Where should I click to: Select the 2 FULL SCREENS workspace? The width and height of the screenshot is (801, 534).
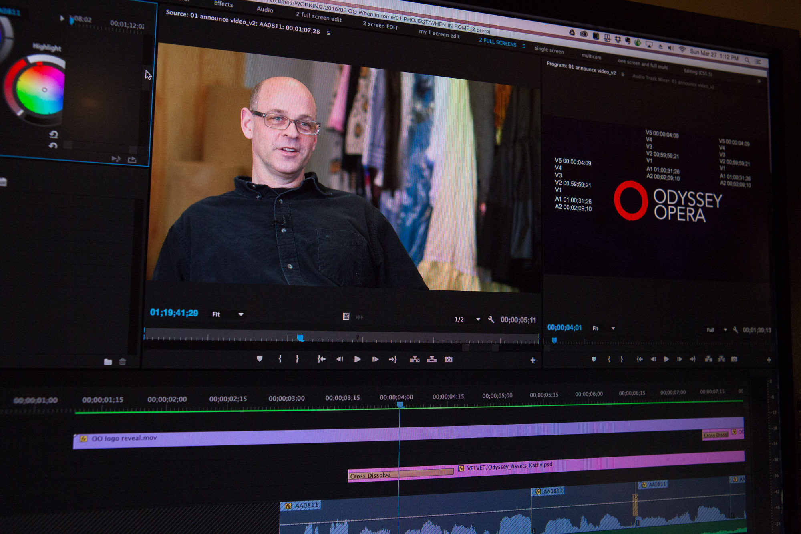tap(497, 42)
